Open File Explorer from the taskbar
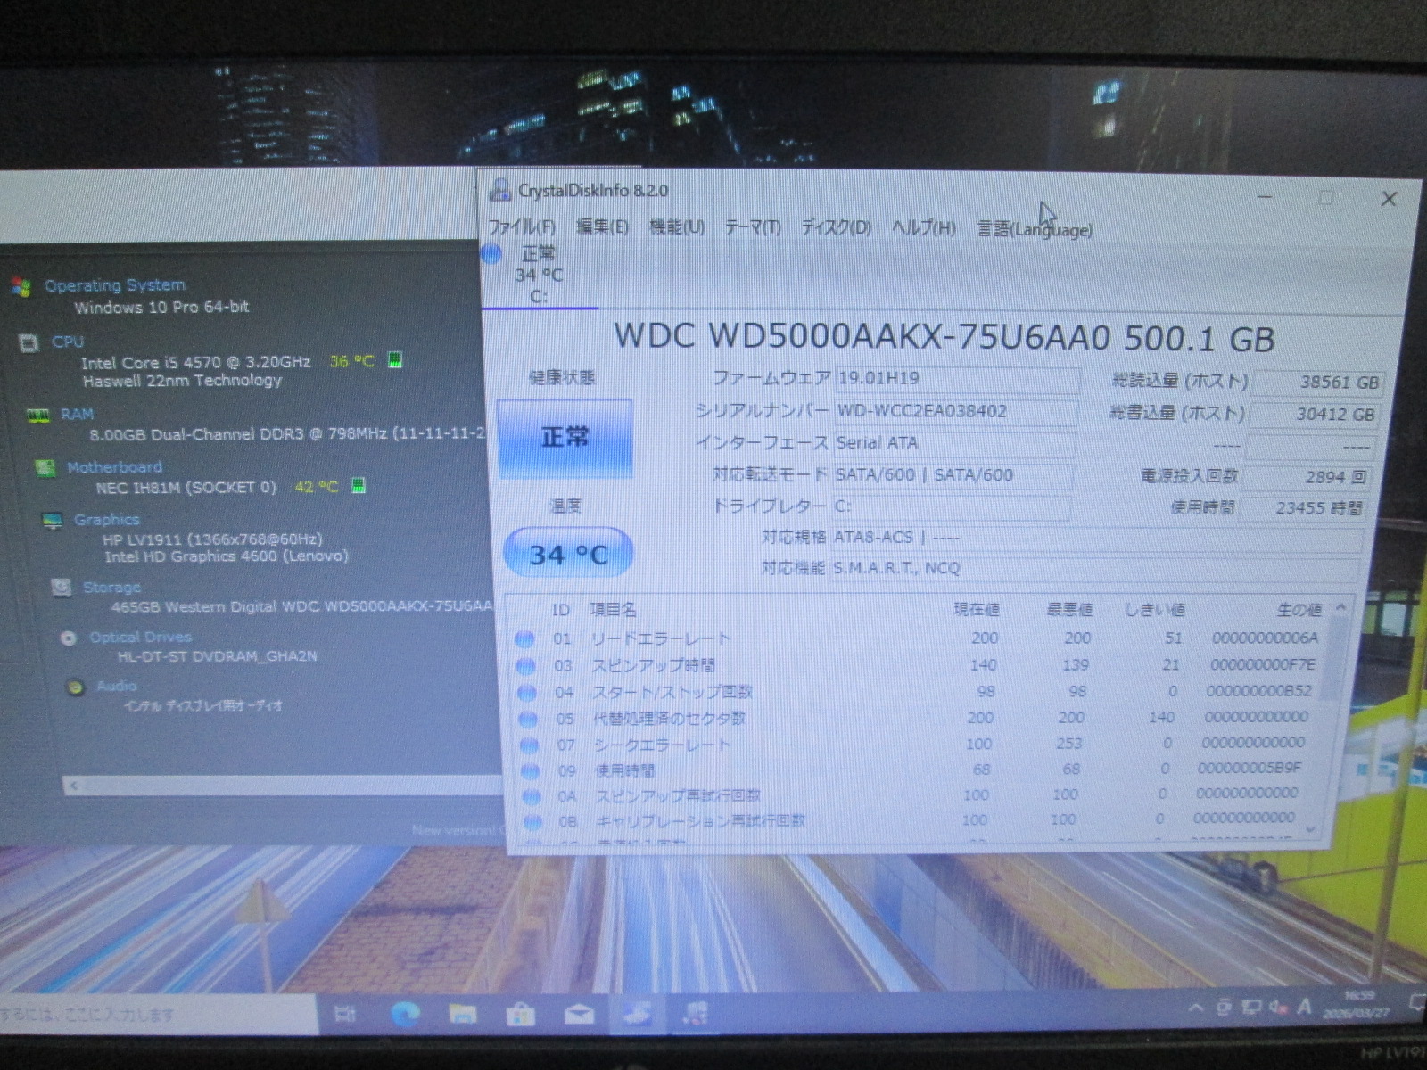Image resolution: width=1427 pixels, height=1070 pixels. [462, 1014]
